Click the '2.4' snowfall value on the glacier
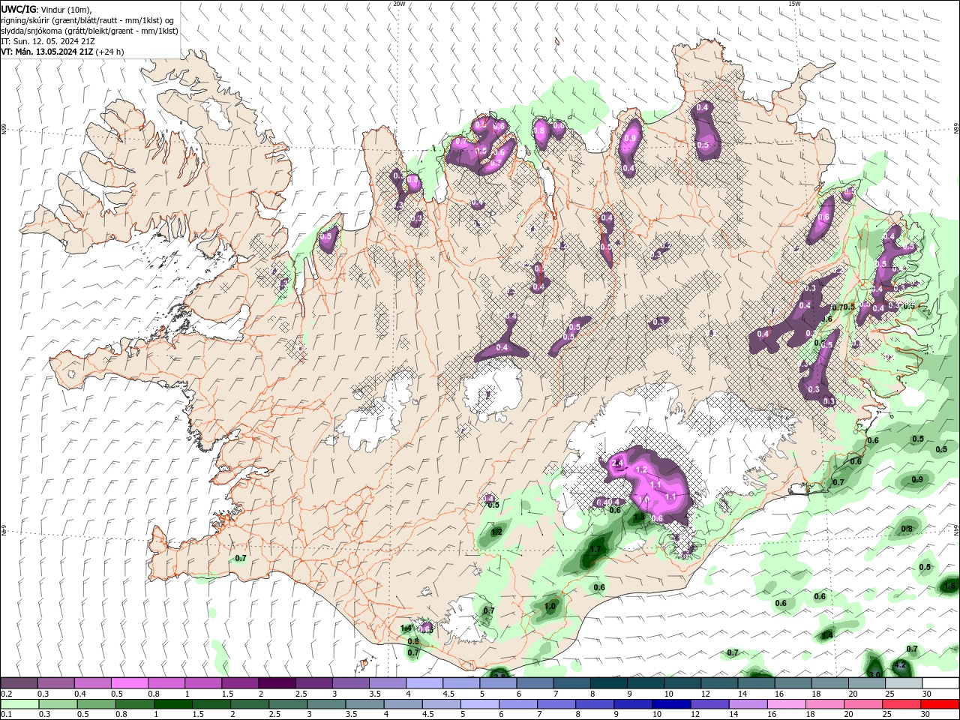The image size is (960, 720). [x=617, y=463]
